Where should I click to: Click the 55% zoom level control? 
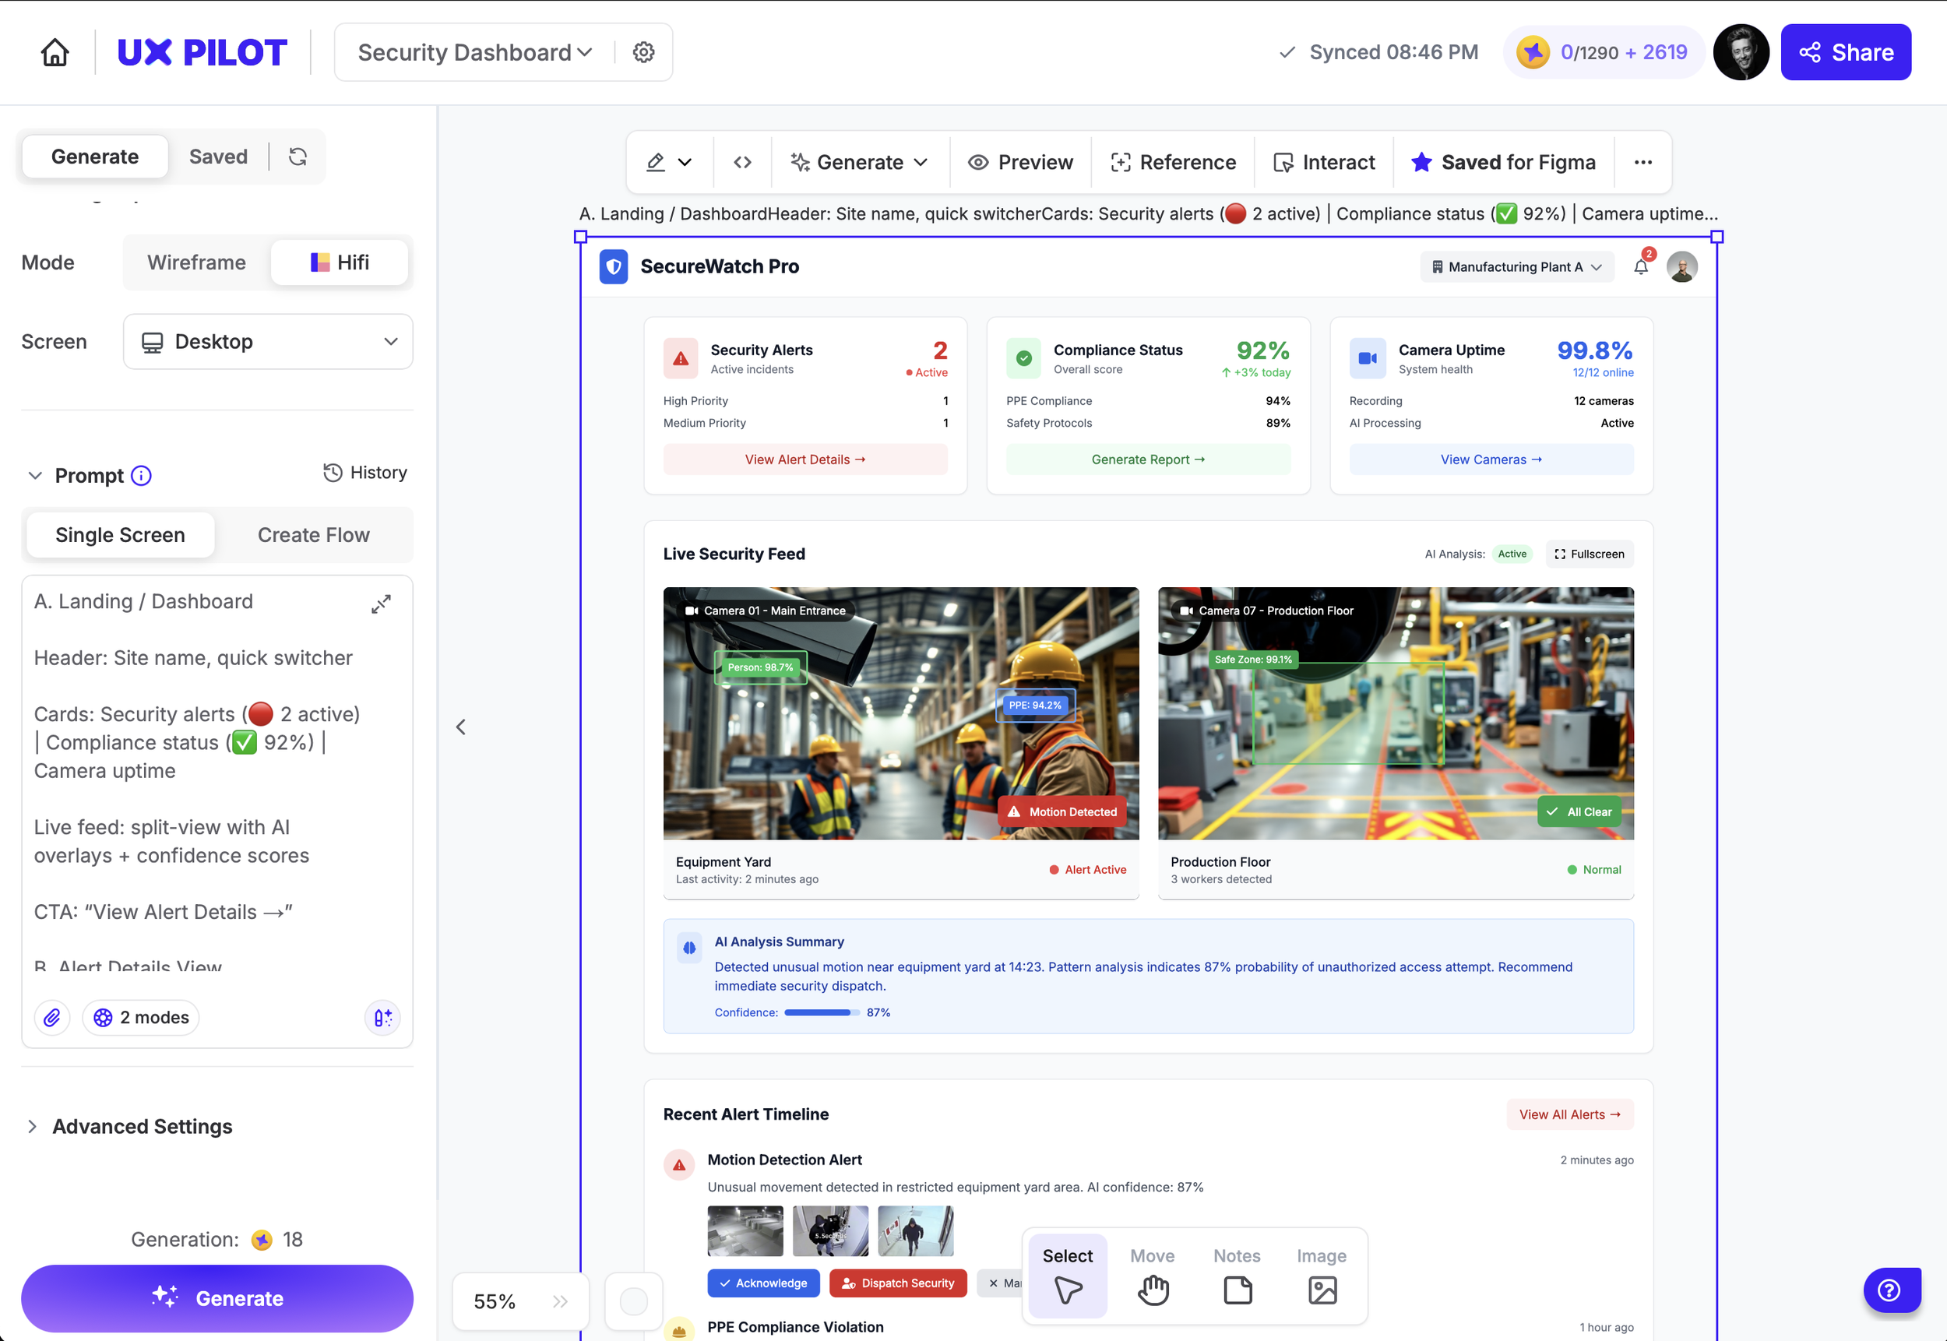coord(495,1301)
